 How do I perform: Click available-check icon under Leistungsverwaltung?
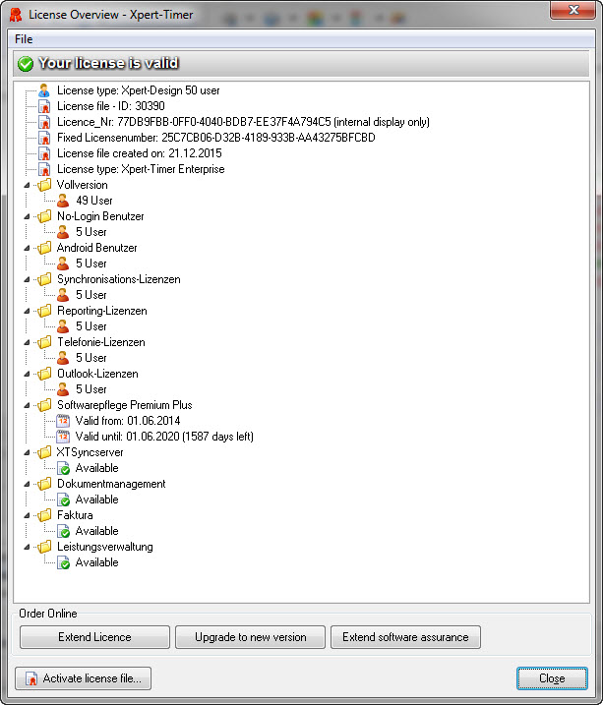[x=63, y=562]
